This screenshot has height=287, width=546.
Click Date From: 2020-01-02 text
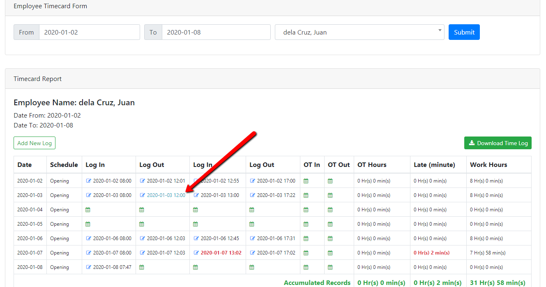coord(47,116)
